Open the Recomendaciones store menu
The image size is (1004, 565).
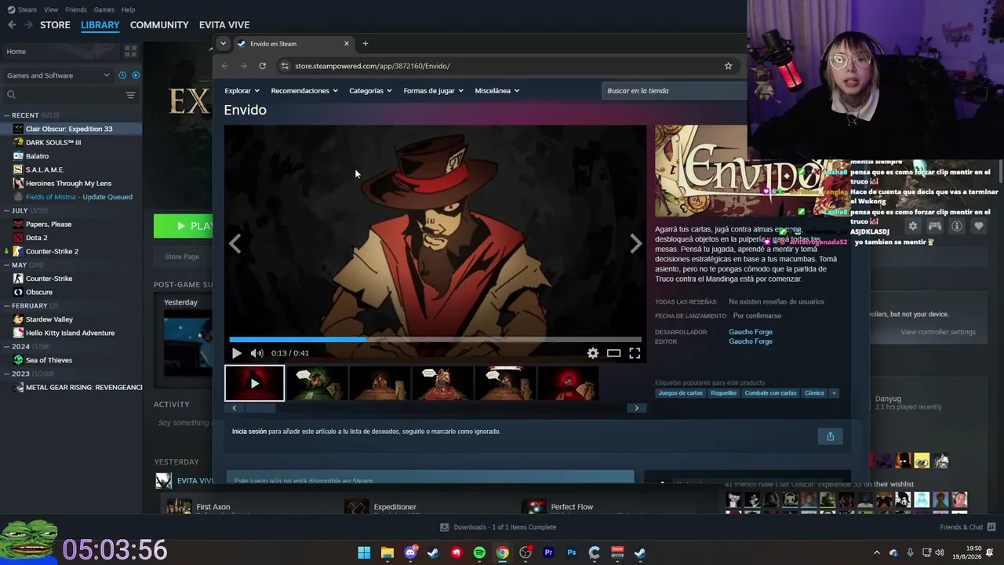(x=304, y=91)
